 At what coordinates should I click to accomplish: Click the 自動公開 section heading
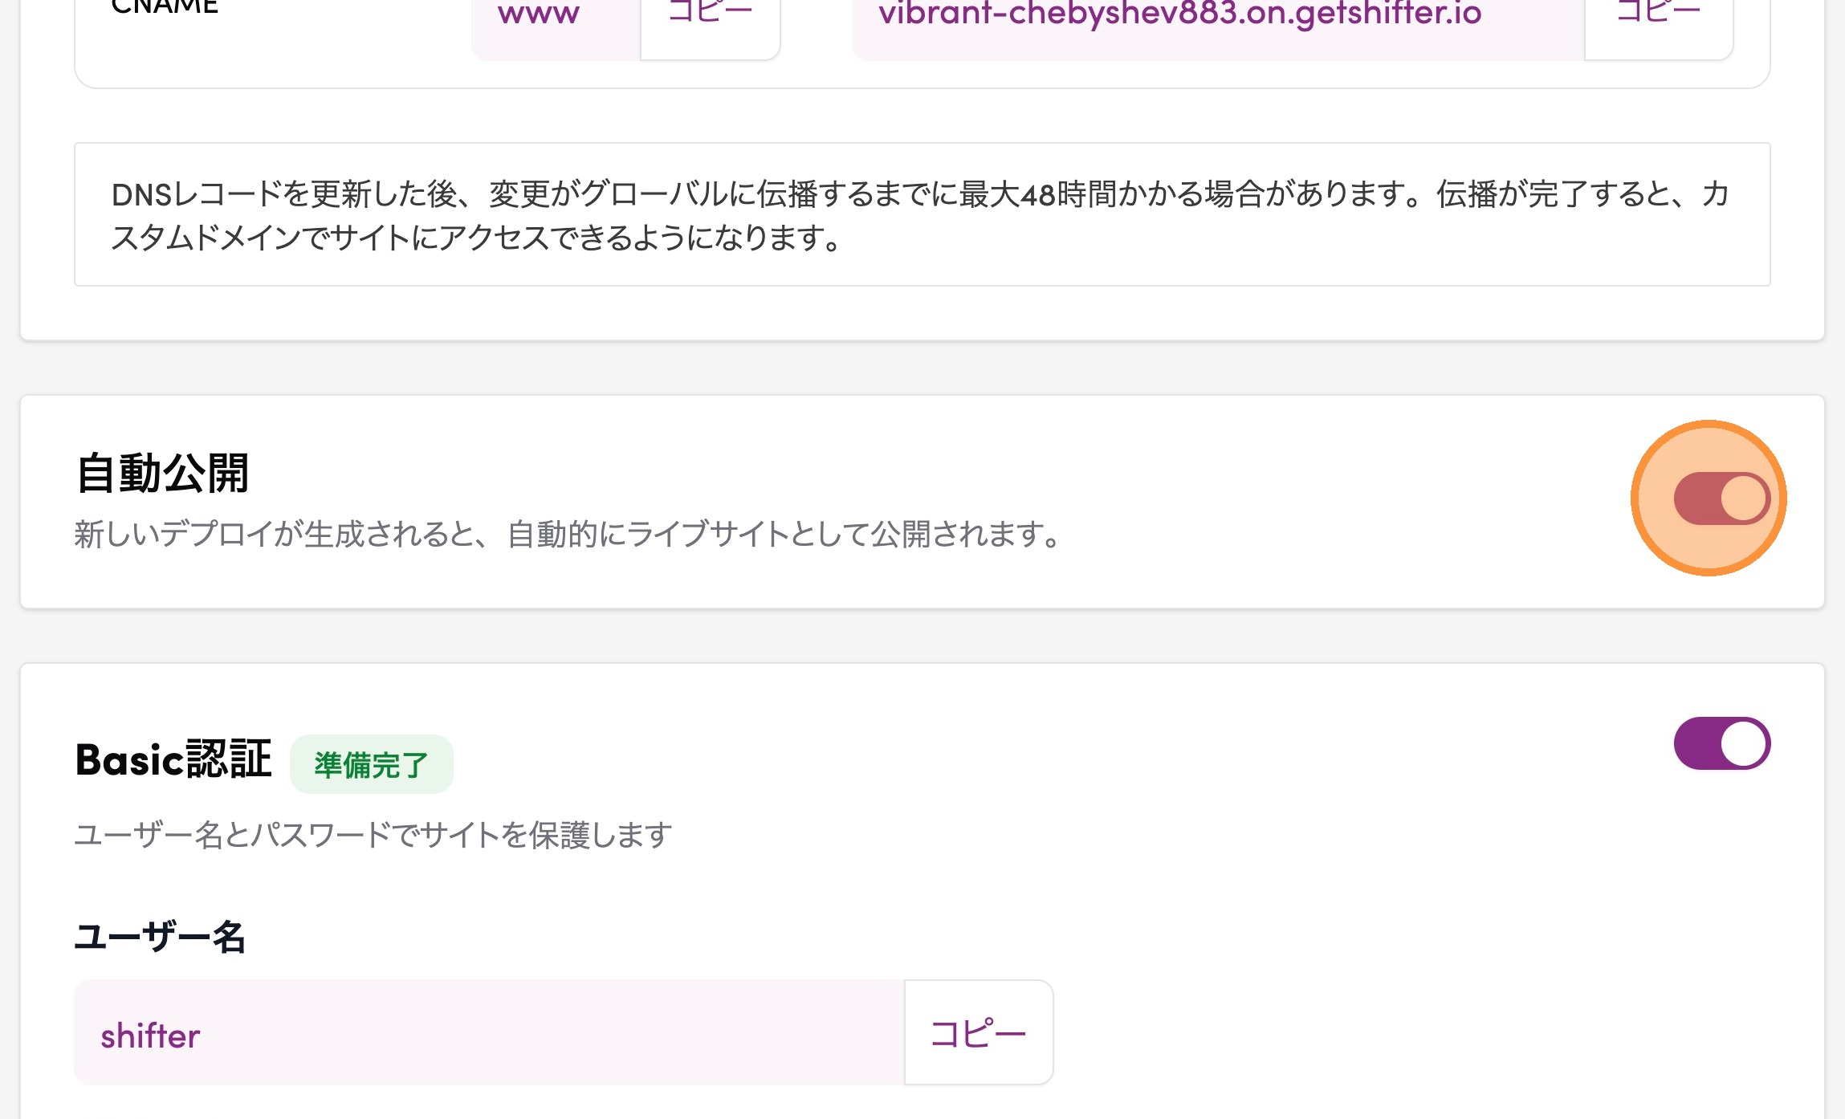point(162,473)
